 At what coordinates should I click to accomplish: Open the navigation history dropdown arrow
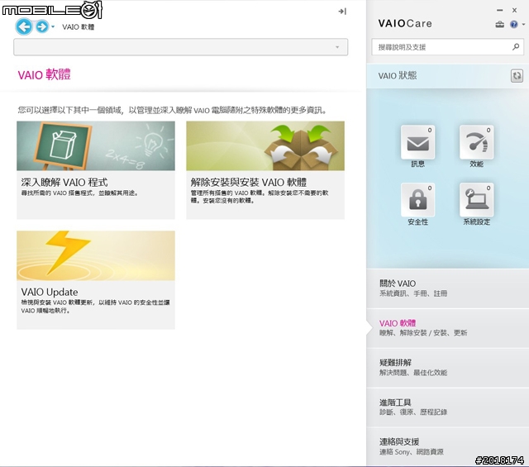53,26
